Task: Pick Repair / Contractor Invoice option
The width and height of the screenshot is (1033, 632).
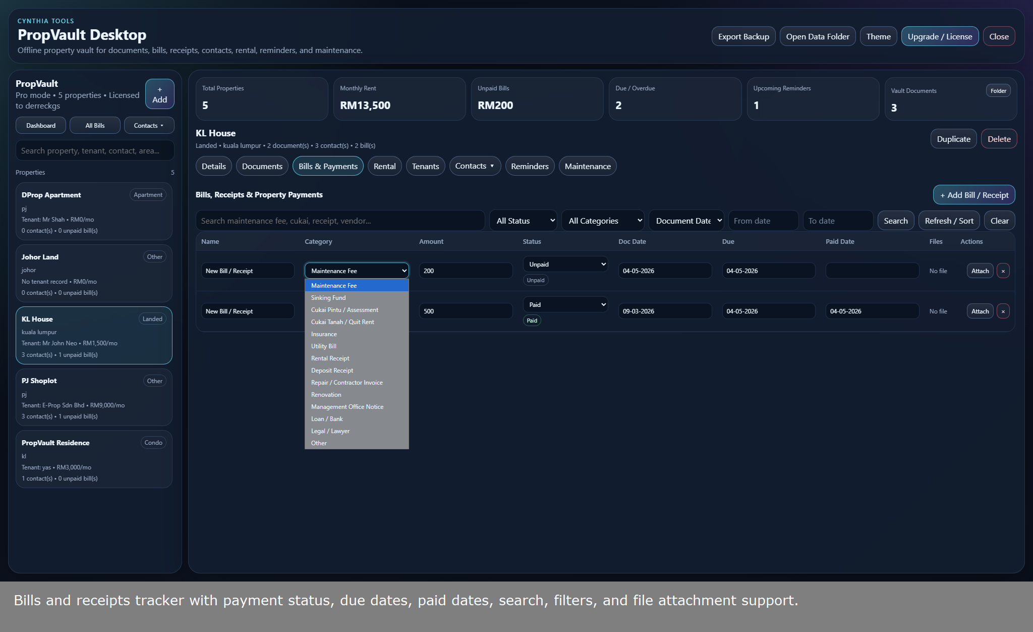Action: [x=357, y=383]
